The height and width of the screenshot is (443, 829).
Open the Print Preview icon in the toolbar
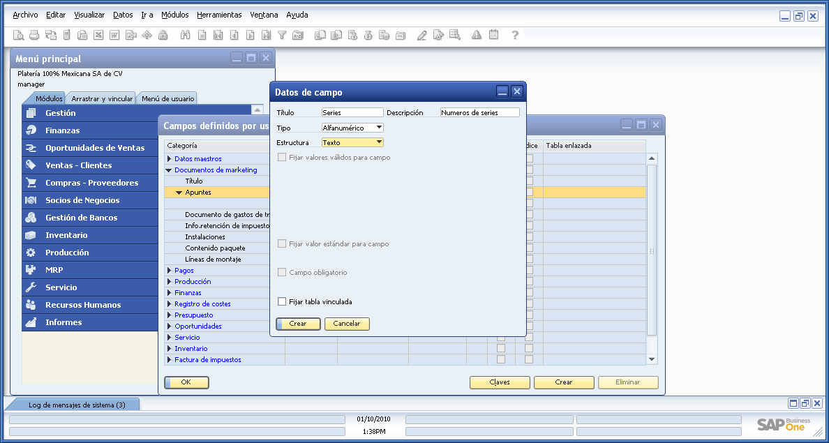click(19, 34)
